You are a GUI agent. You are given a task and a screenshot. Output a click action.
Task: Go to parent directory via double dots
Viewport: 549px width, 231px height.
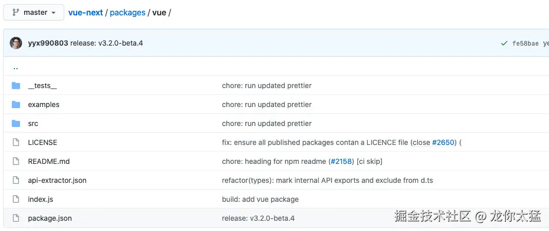coord(15,67)
